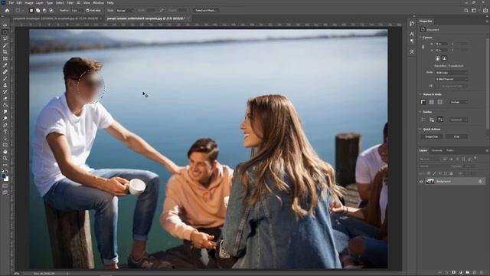Toggle pixel grid icon in Rulers & Grids
Viewport: 490px width, 276px height.
(x=440, y=102)
